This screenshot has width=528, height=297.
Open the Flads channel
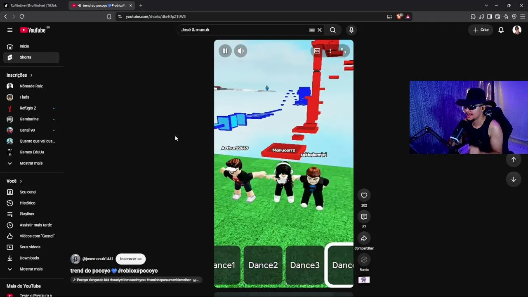pos(31,97)
